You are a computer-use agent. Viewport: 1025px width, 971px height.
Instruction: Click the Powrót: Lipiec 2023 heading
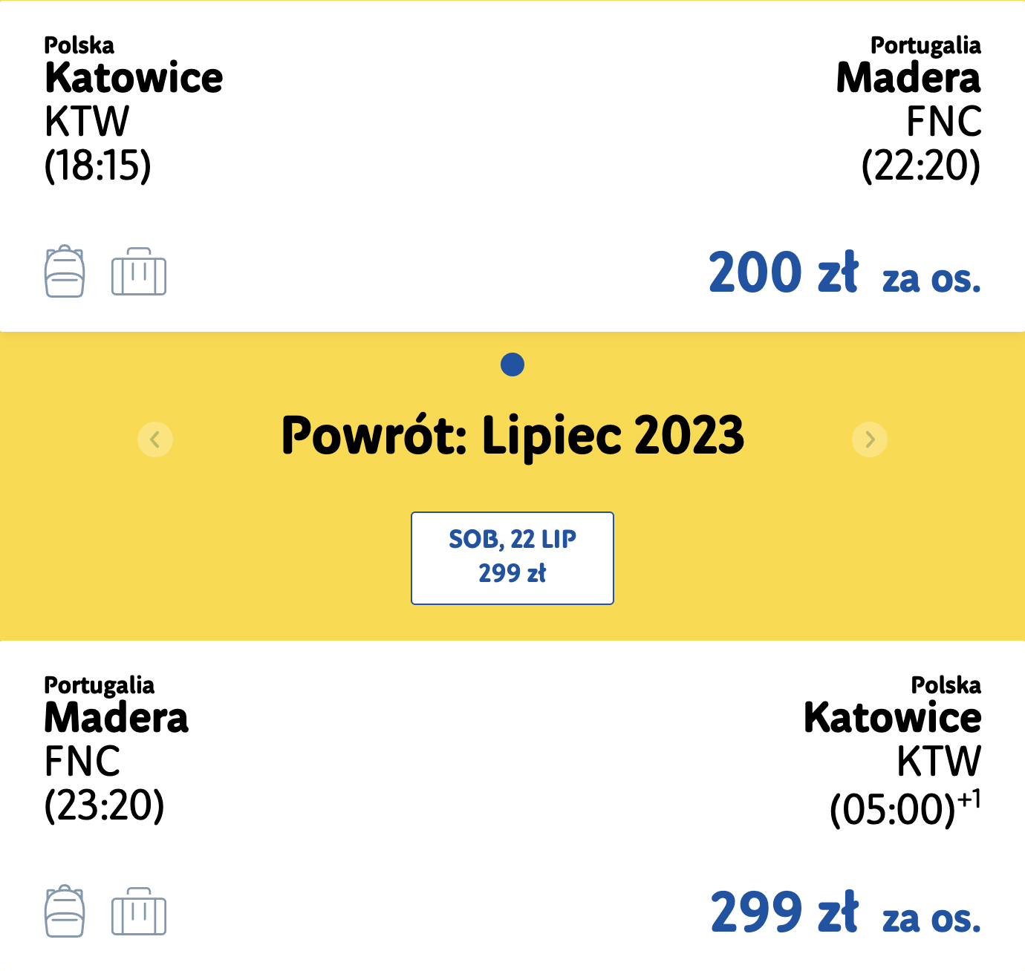pyautogui.click(x=512, y=436)
